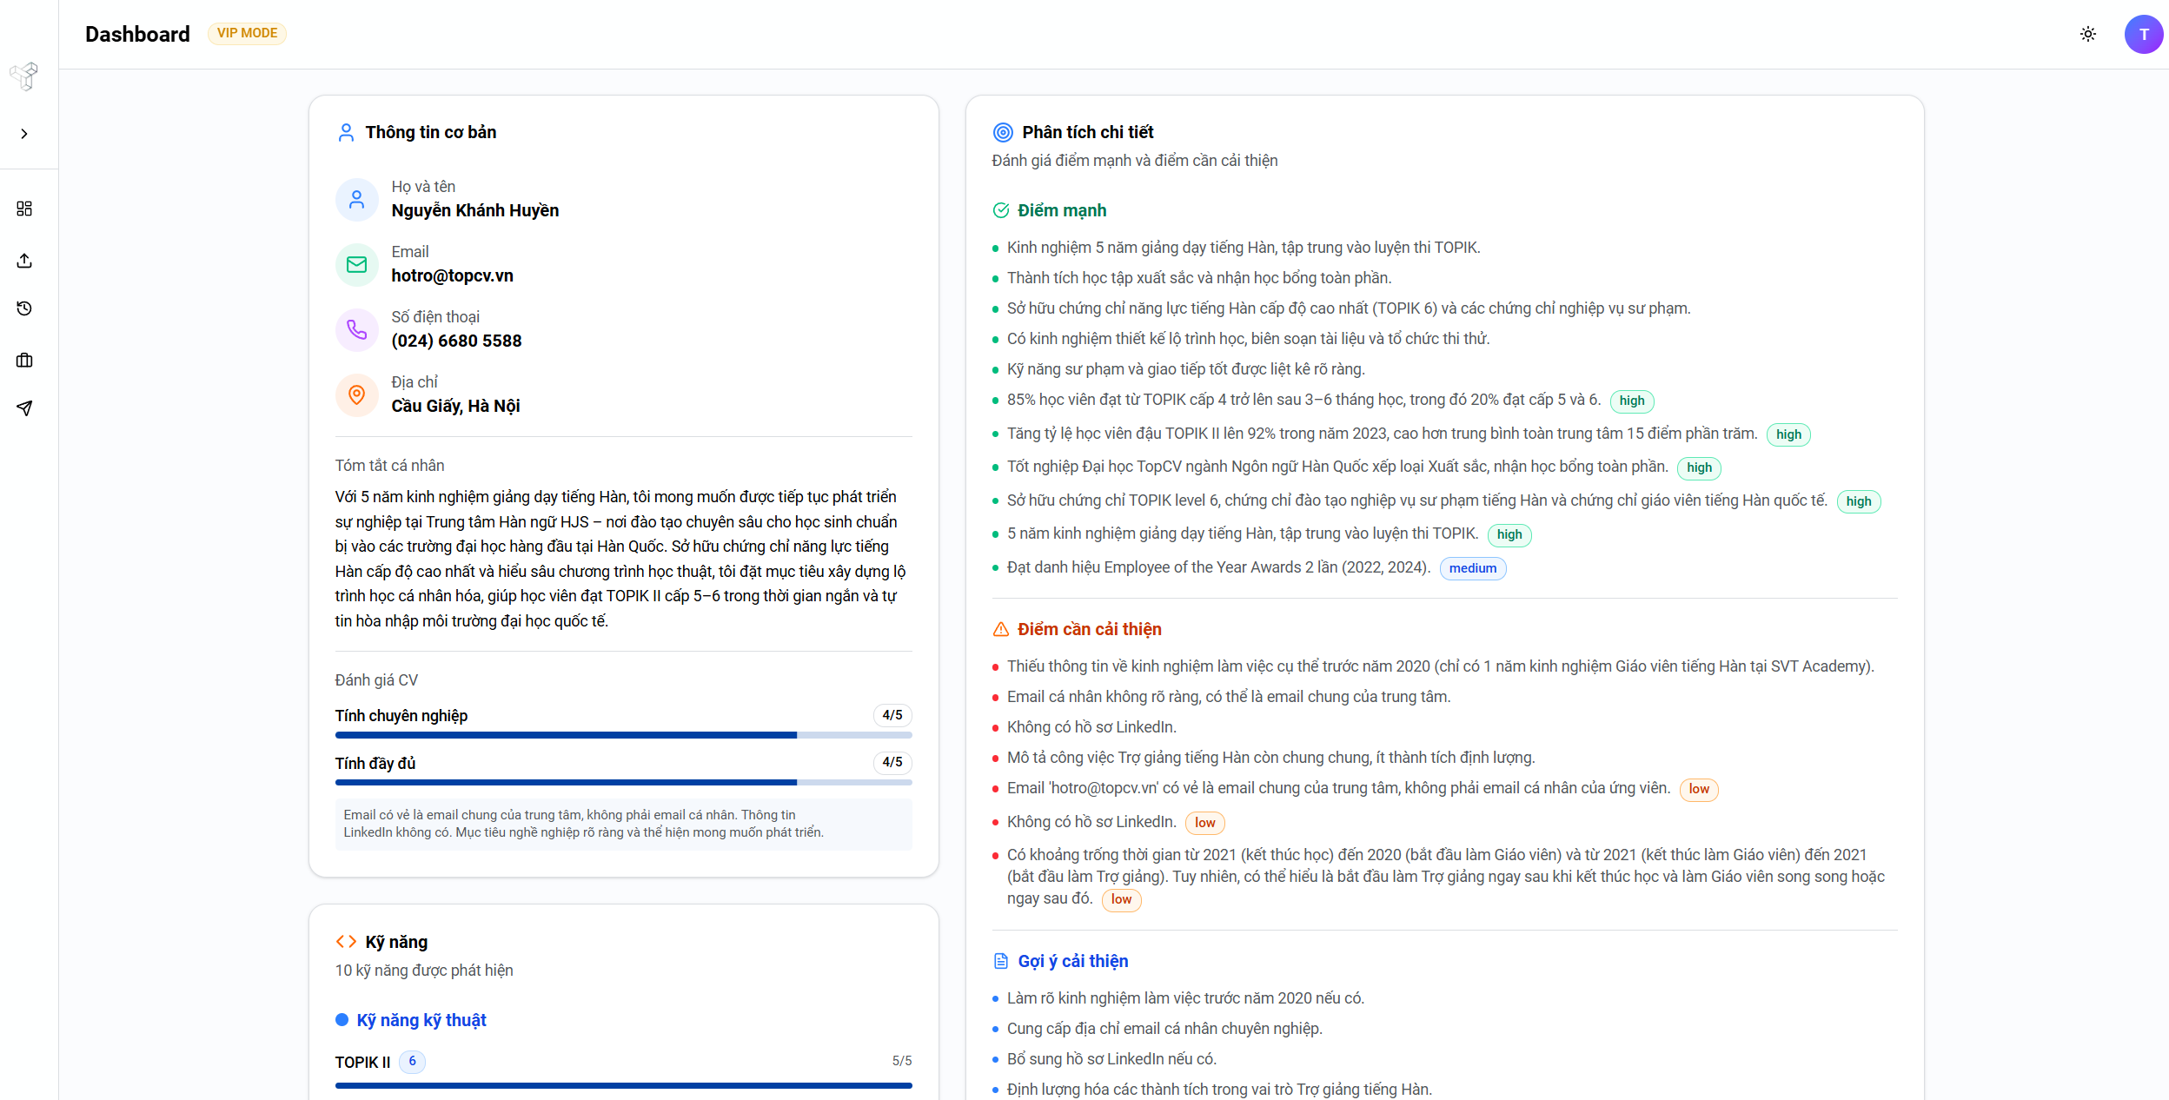Click the TOPIK II skill progress bar

623,1085
